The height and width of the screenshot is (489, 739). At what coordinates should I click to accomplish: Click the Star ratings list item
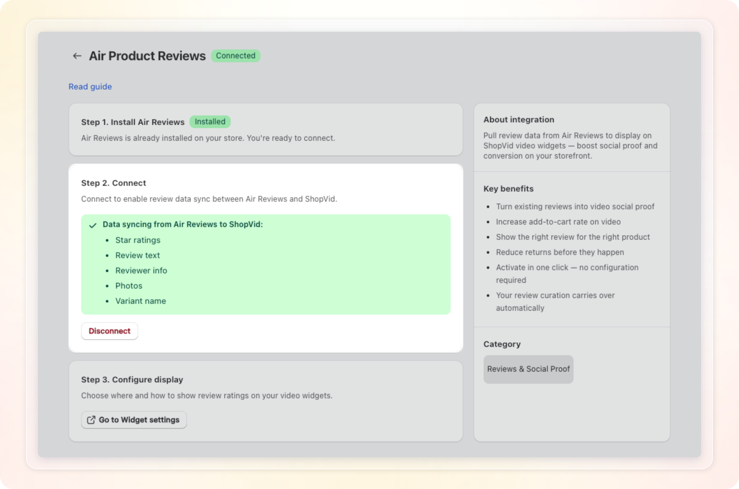(x=138, y=240)
